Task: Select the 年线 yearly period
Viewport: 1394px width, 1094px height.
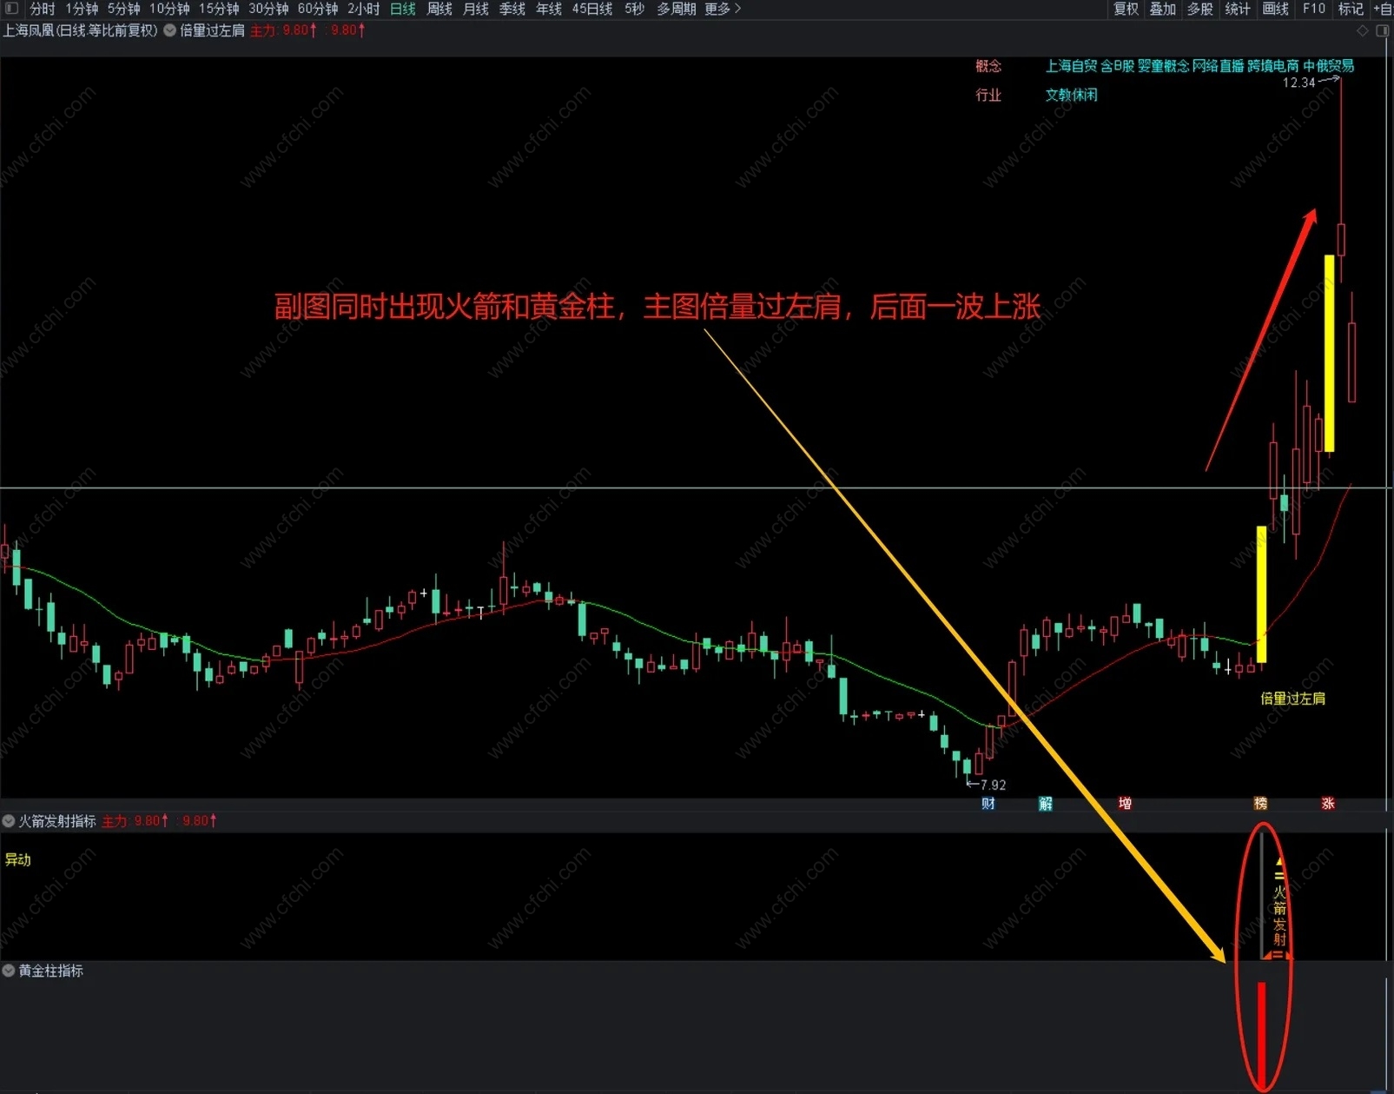Action: point(549,9)
